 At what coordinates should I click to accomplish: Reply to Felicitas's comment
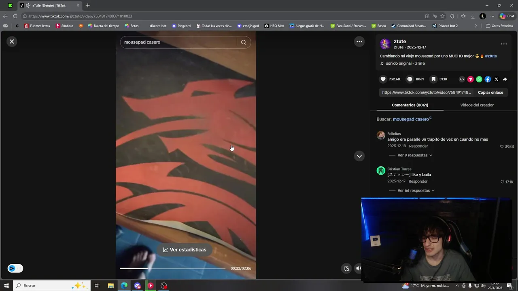(418, 146)
